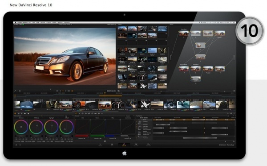Click the home icon at bottom left
Image resolution: width=267 pixels, height=166 pixels.
pos(16,145)
